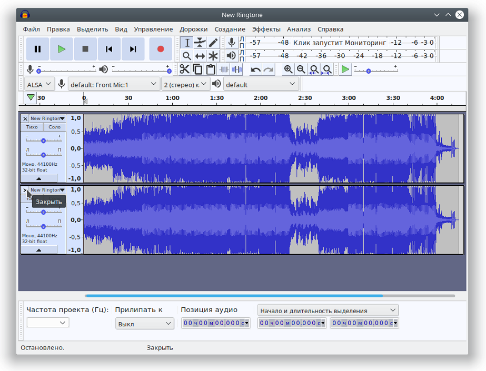The image size is (486, 371).
Task: Open the Дорожки menu
Action: [193, 29]
